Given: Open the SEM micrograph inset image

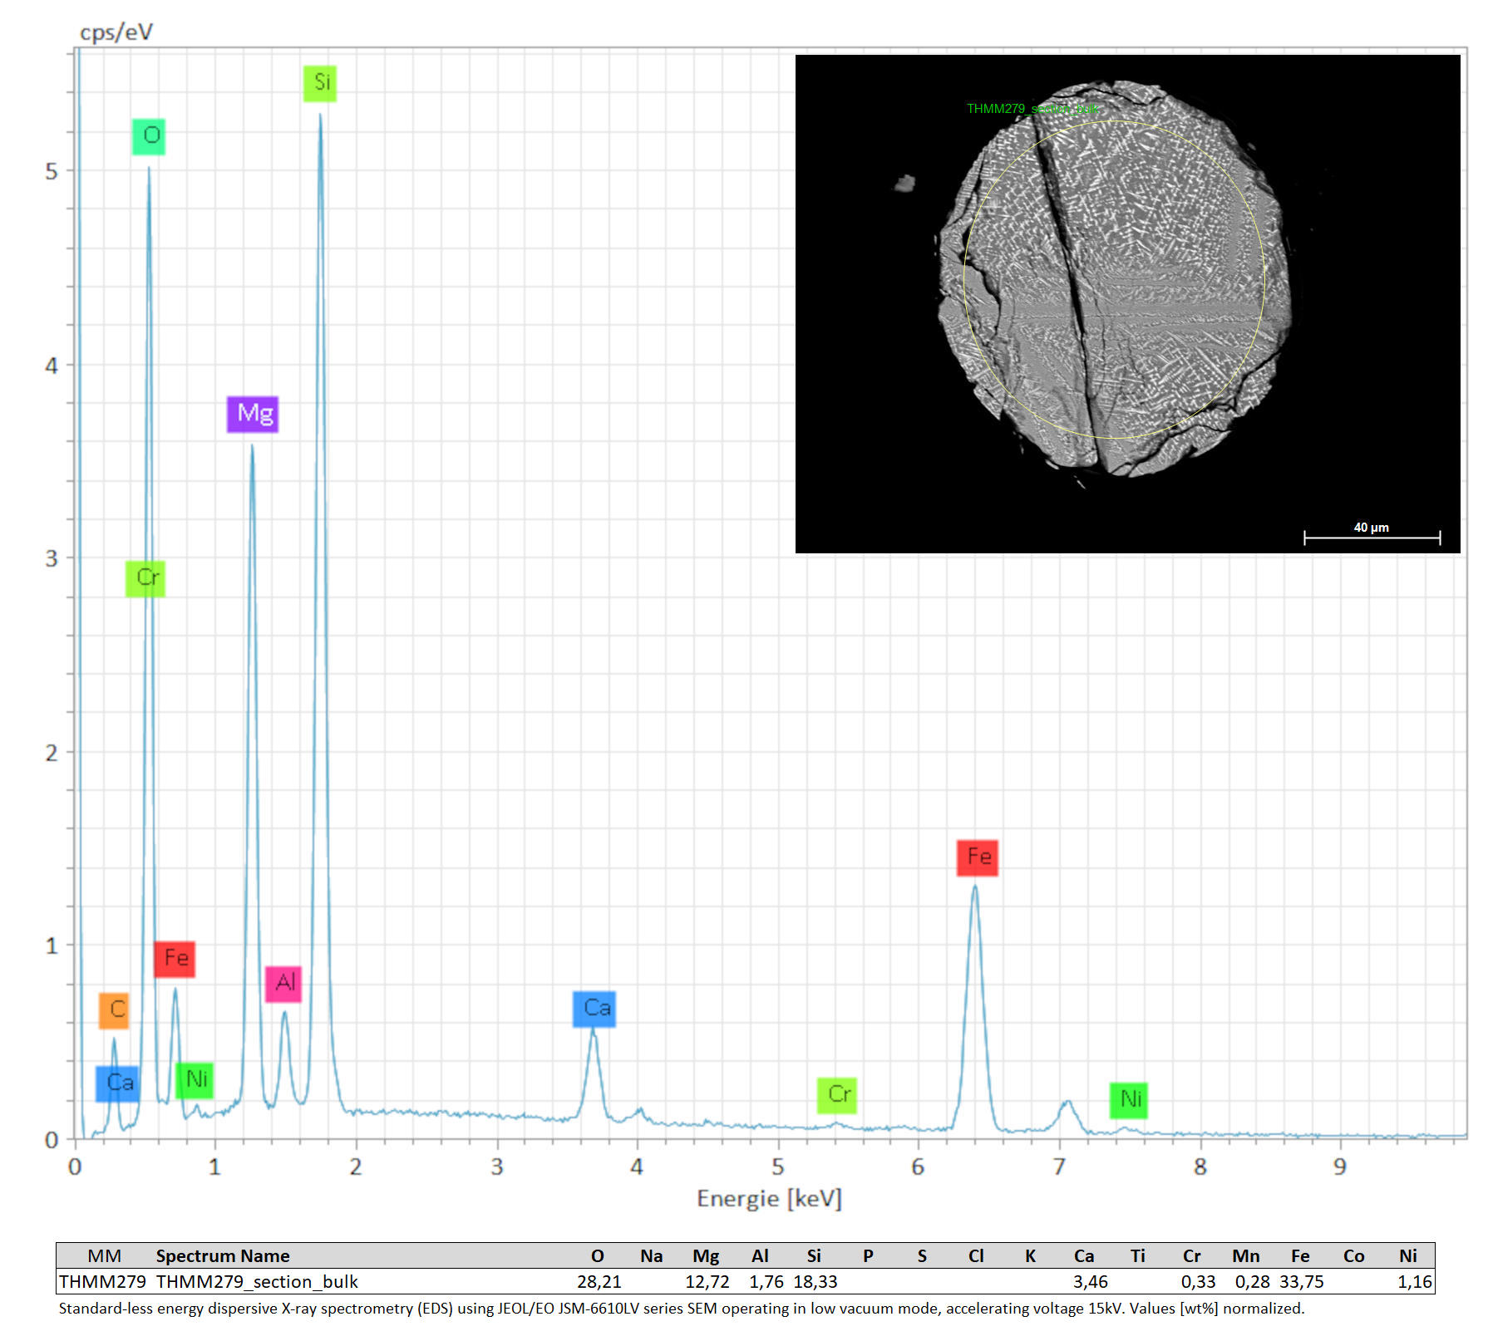Looking at the screenshot, I should pos(1127,303).
